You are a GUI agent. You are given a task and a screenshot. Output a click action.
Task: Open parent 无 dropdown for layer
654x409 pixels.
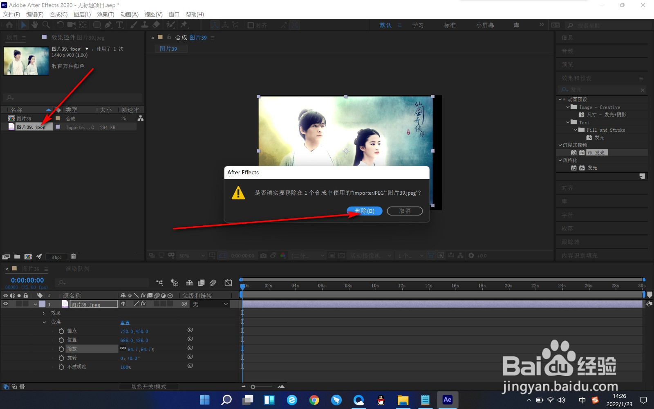click(210, 304)
